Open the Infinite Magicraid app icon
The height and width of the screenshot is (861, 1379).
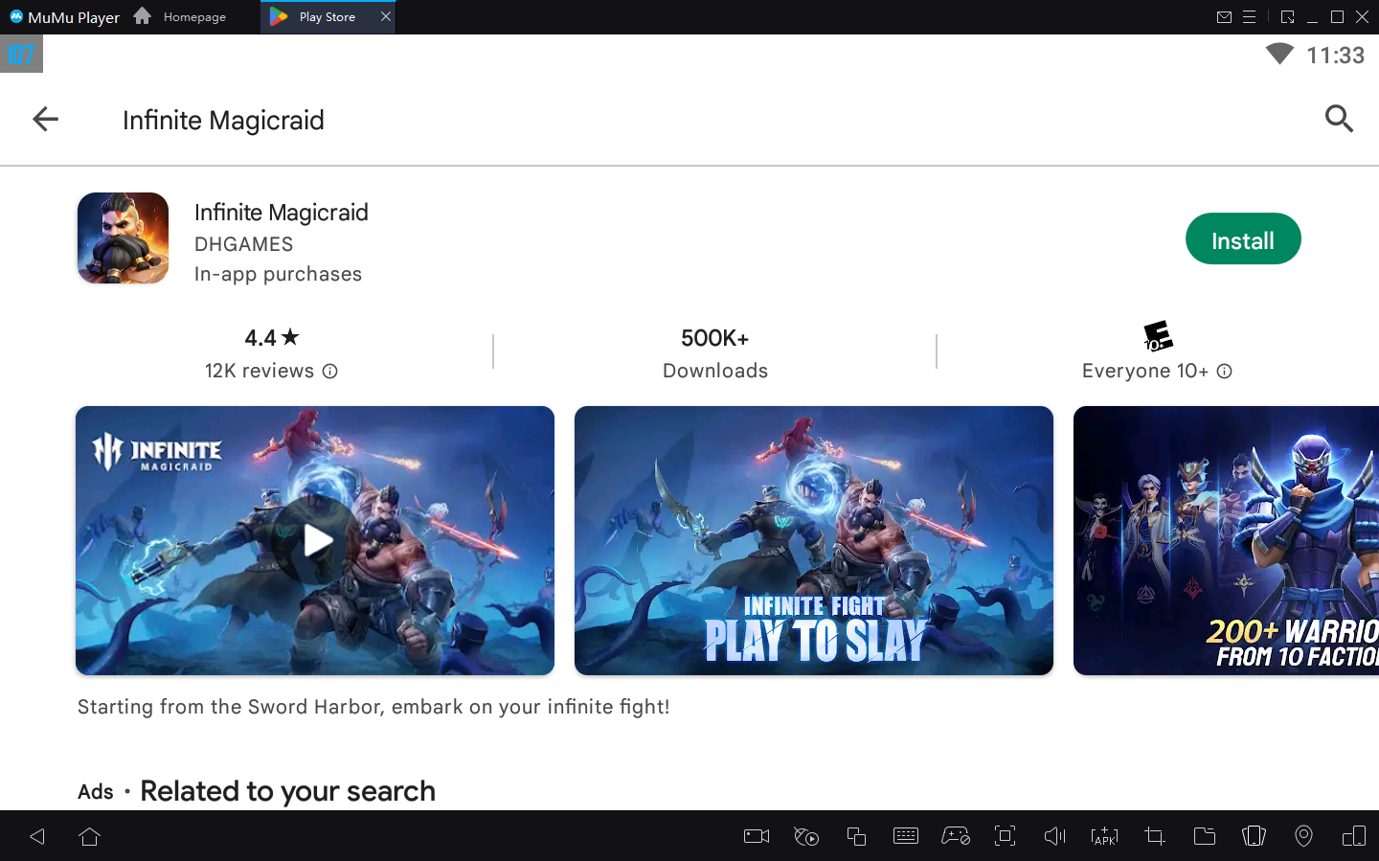coord(123,238)
